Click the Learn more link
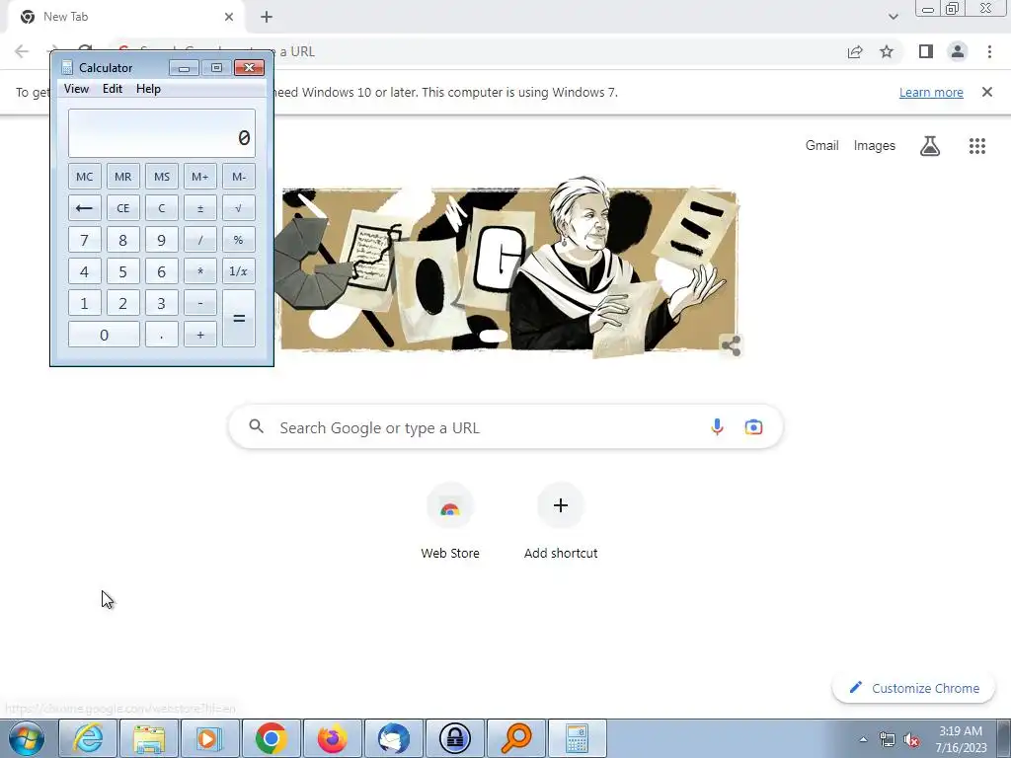The height and width of the screenshot is (758, 1011). tap(931, 92)
